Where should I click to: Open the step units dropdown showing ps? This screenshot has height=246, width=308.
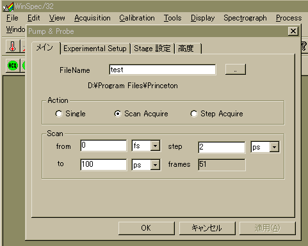pos(274,147)
